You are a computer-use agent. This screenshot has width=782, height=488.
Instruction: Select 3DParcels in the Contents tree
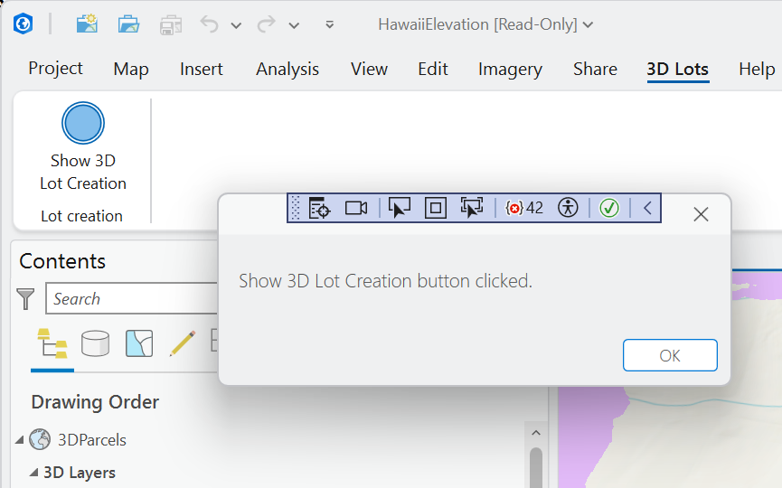(92, 440)
